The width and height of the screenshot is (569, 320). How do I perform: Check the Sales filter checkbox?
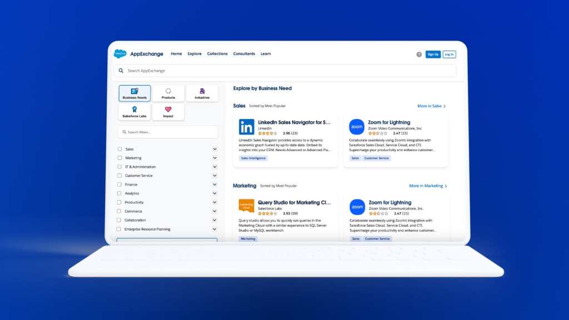pos(119,149)
